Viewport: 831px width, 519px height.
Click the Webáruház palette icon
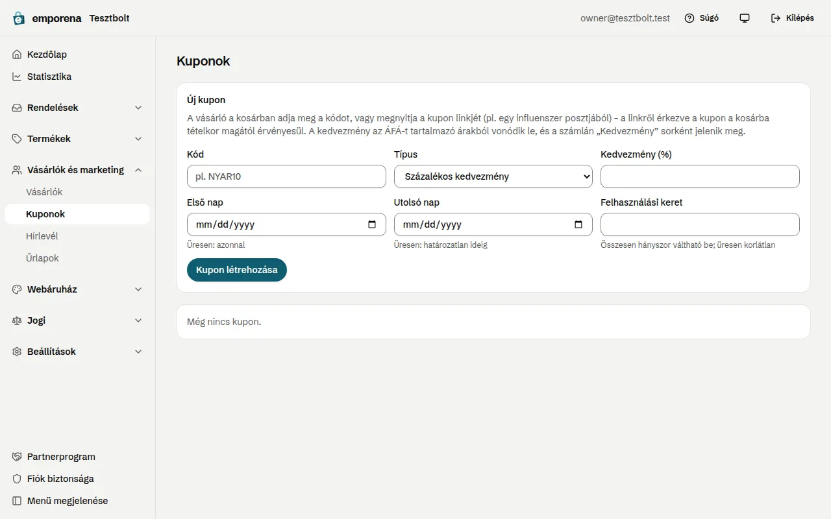(x=17, y=289)
